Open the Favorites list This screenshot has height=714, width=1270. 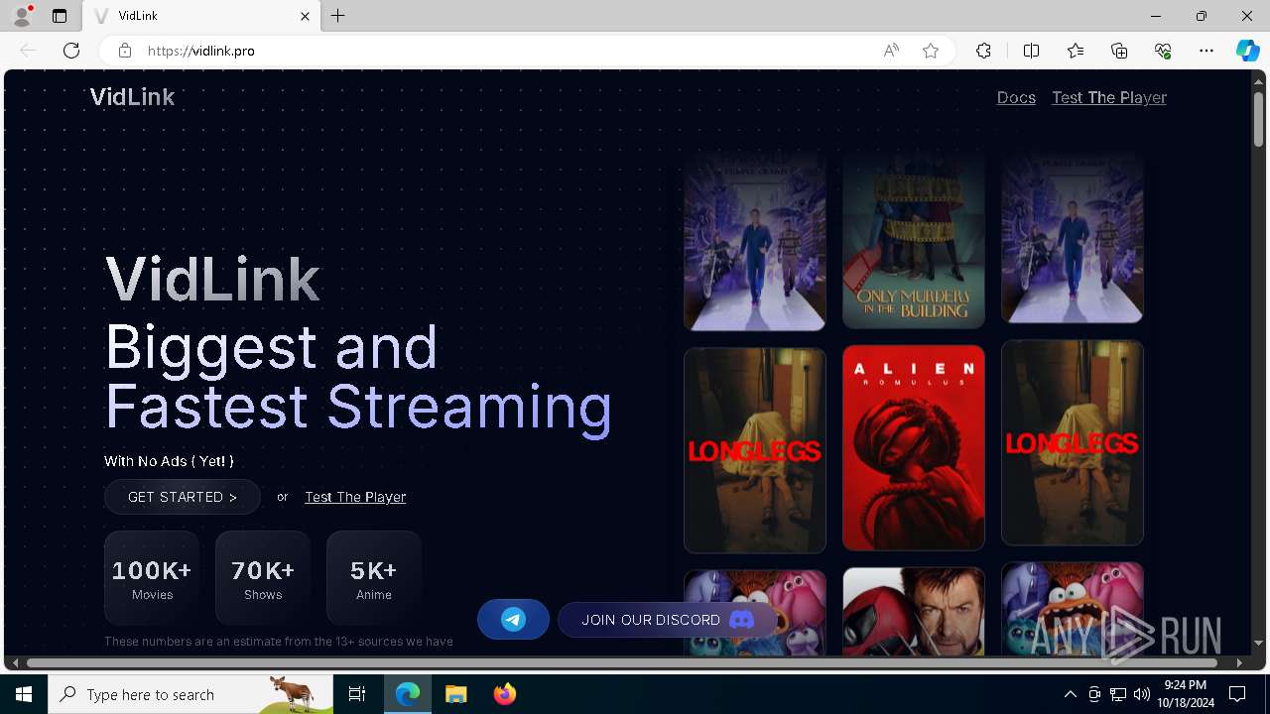1076,51
